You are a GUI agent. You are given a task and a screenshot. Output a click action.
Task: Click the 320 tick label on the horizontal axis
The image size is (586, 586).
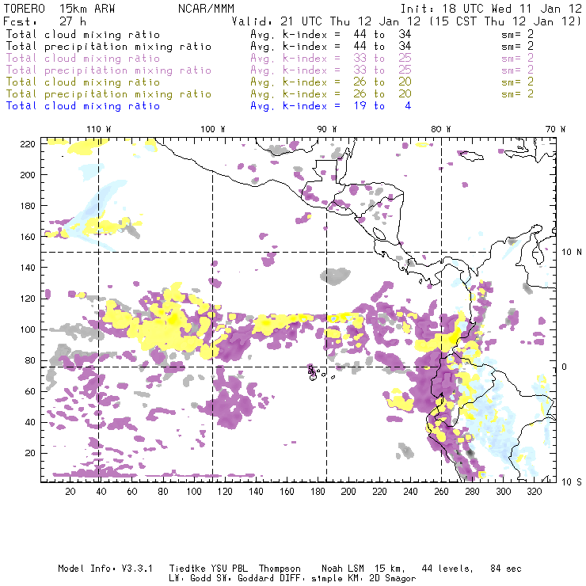coord(534,492)
